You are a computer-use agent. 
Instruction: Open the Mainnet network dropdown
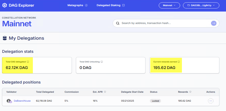169,5
